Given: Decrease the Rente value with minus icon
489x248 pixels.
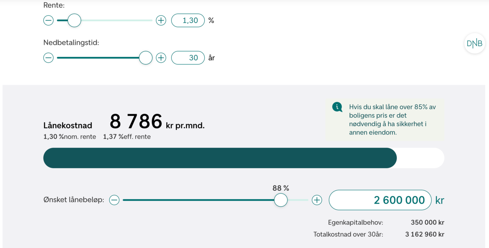Looking at the screenshot, I should click(49, 20).
